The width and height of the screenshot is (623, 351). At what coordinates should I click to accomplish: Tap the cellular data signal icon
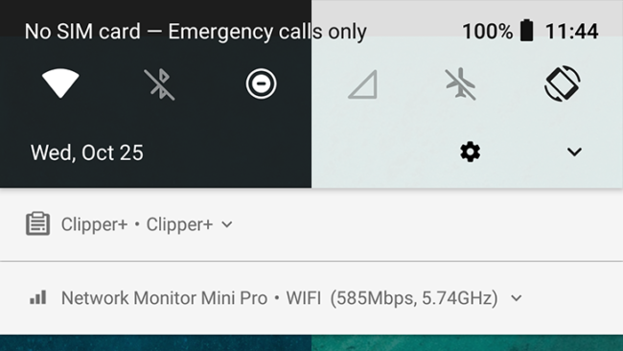pyautogui.click(x=362, y=84)
